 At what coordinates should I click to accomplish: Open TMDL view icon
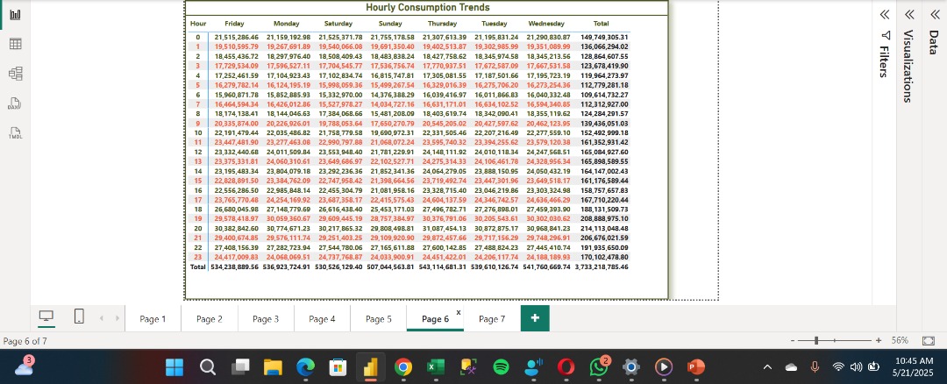pyautogui.click(x=15, y=133)
